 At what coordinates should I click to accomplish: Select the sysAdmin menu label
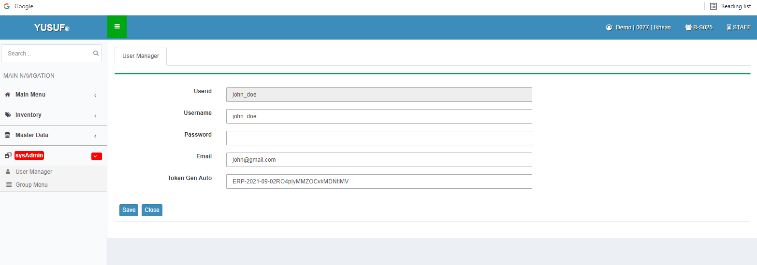29,155
